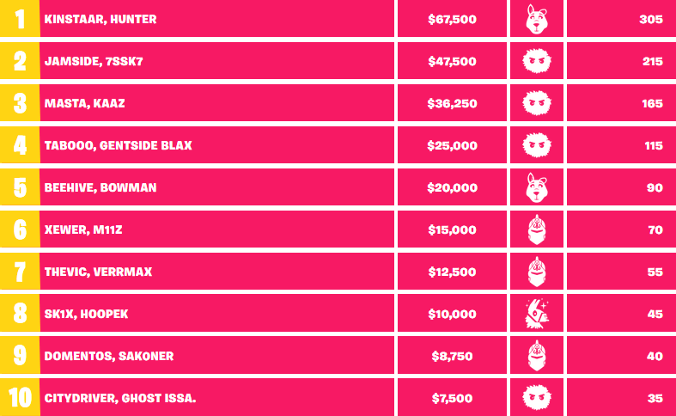Click the mascot icon in Kinstaar, Hunter row
Screen dimensions: 676x416
click(537, 19)
